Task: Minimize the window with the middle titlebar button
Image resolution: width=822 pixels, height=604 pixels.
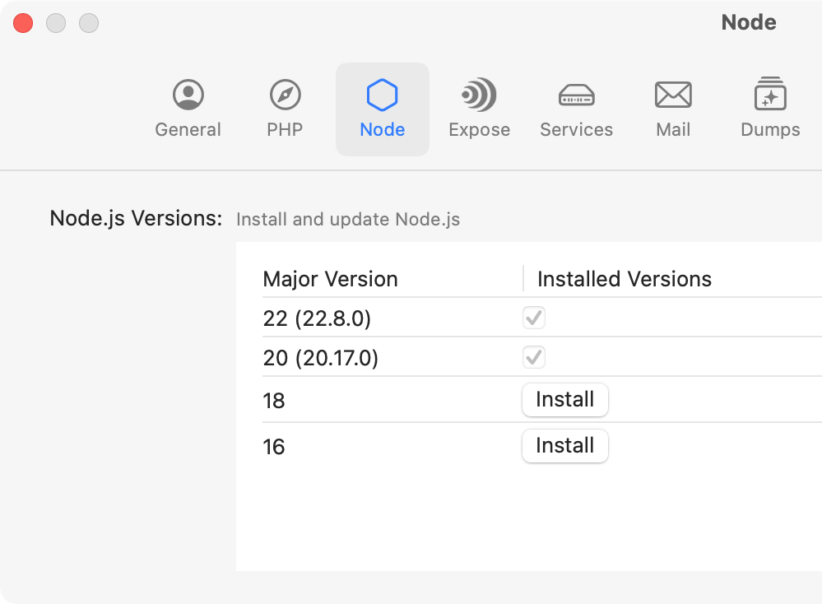Action: click(56, 24)
